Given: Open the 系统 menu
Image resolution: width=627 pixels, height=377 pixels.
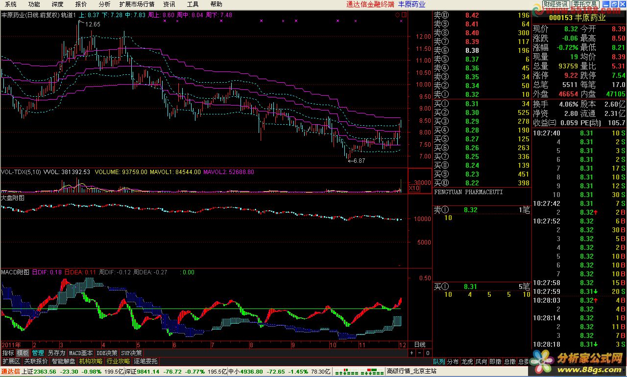Looking at the screenshot, I should pos(10,4).
